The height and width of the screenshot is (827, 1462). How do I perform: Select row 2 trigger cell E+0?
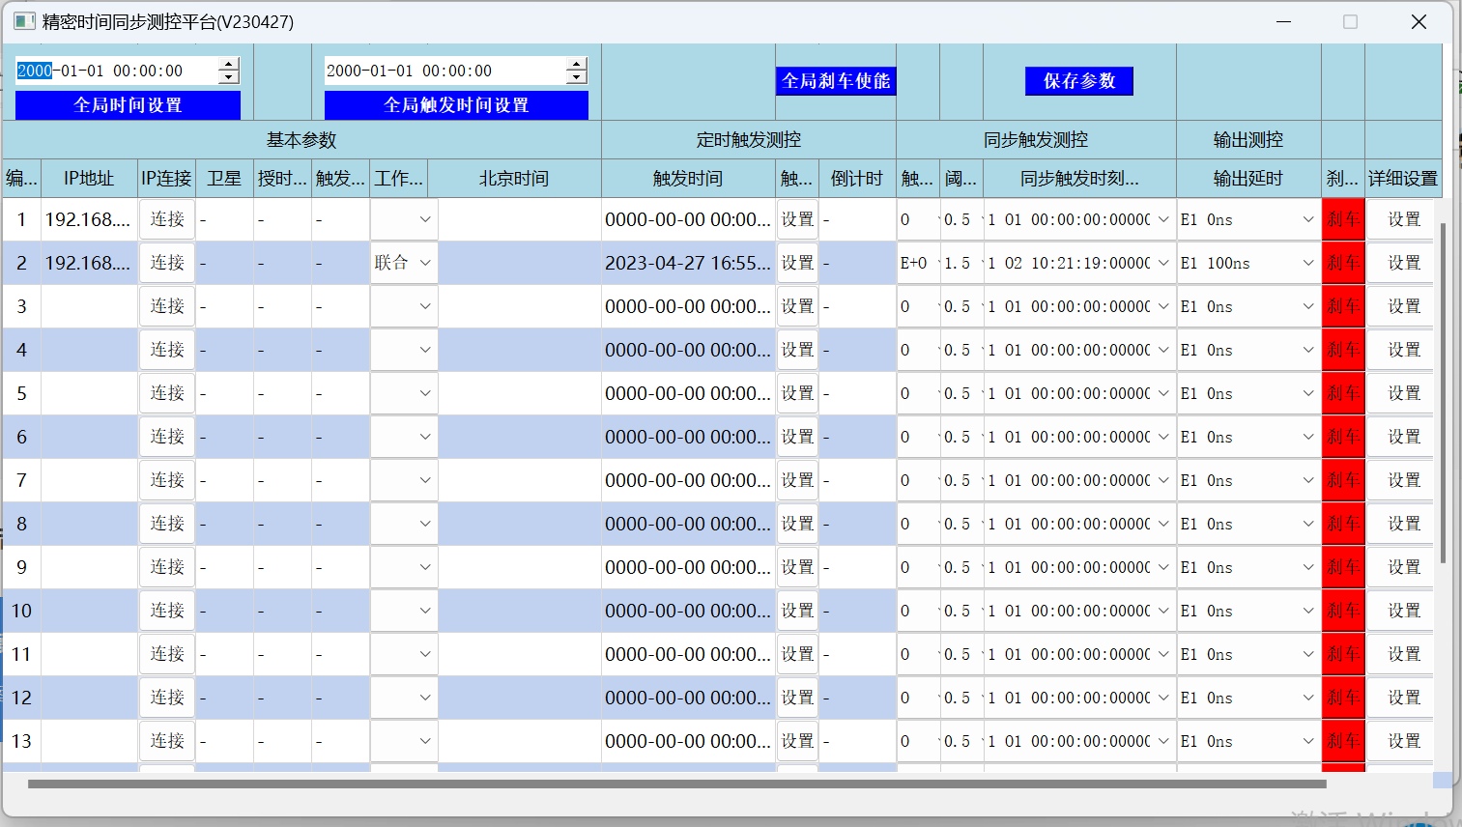point(917,263)
